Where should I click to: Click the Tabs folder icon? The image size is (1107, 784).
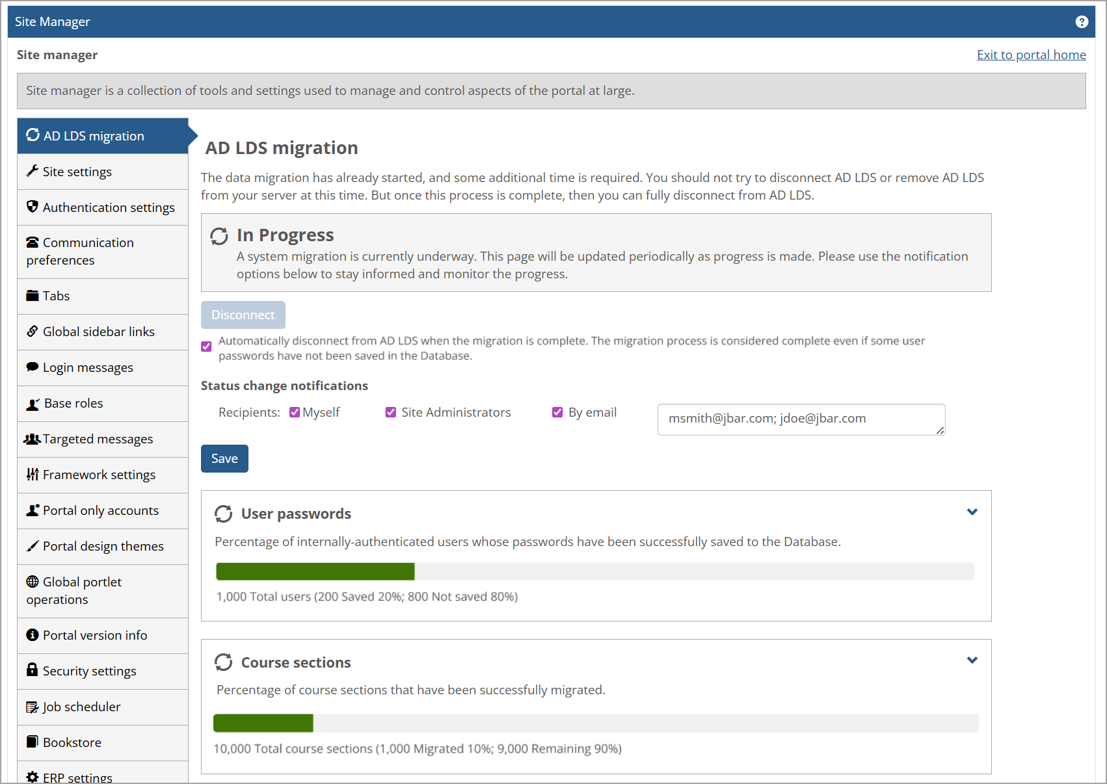tap(33, 295)
